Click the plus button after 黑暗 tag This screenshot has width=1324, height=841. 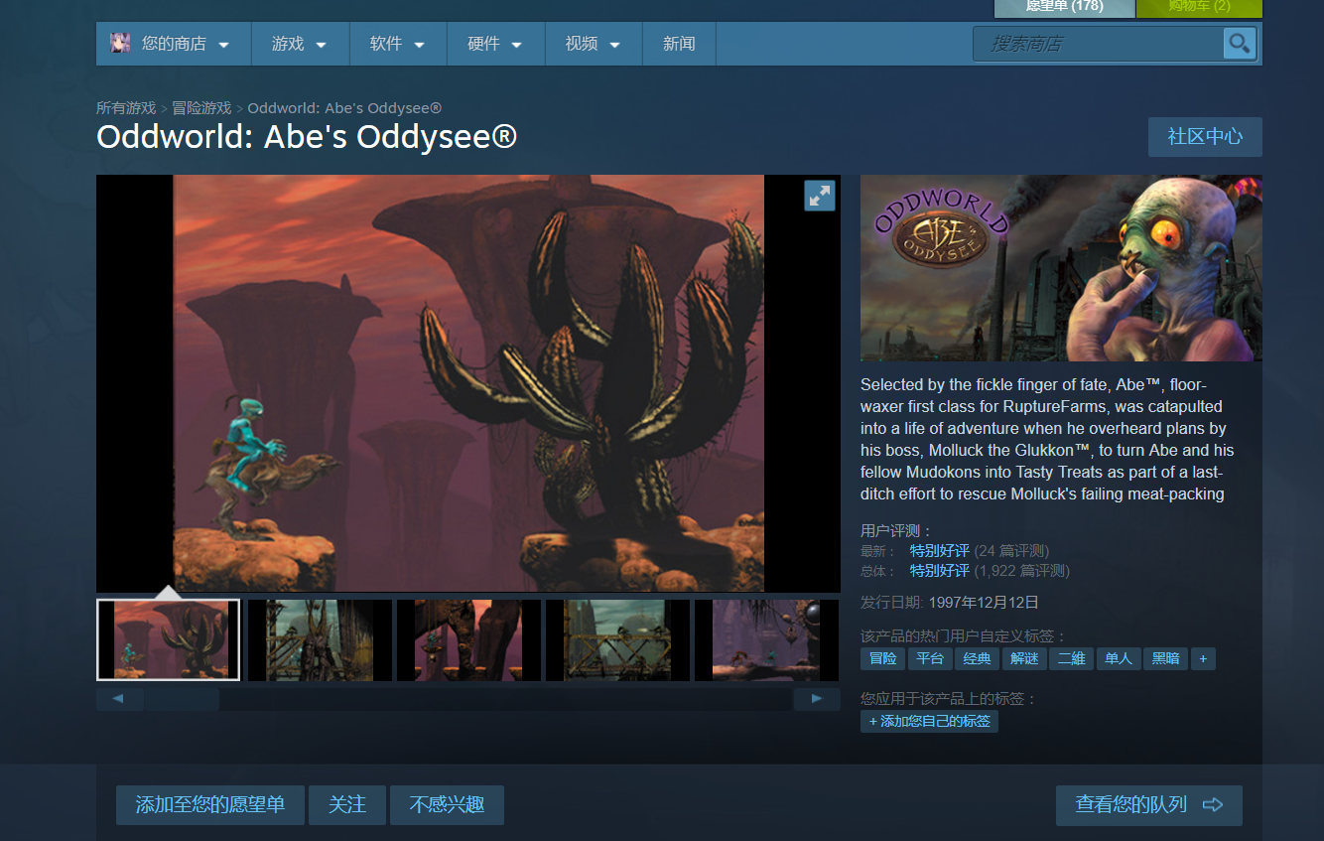(1203, 658)
